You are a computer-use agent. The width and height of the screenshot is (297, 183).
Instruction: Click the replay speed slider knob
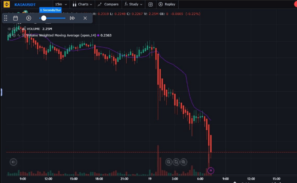pos(44,18)
